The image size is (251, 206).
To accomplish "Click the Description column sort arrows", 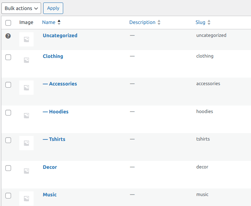I will coord(159,22).
